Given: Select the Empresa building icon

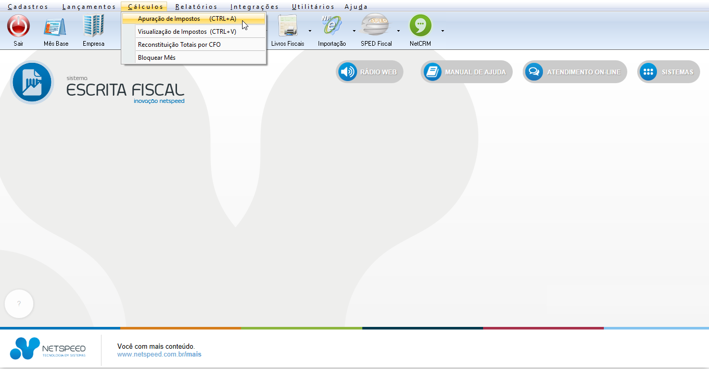Looking at the screenshot, I should pos(94,26).
